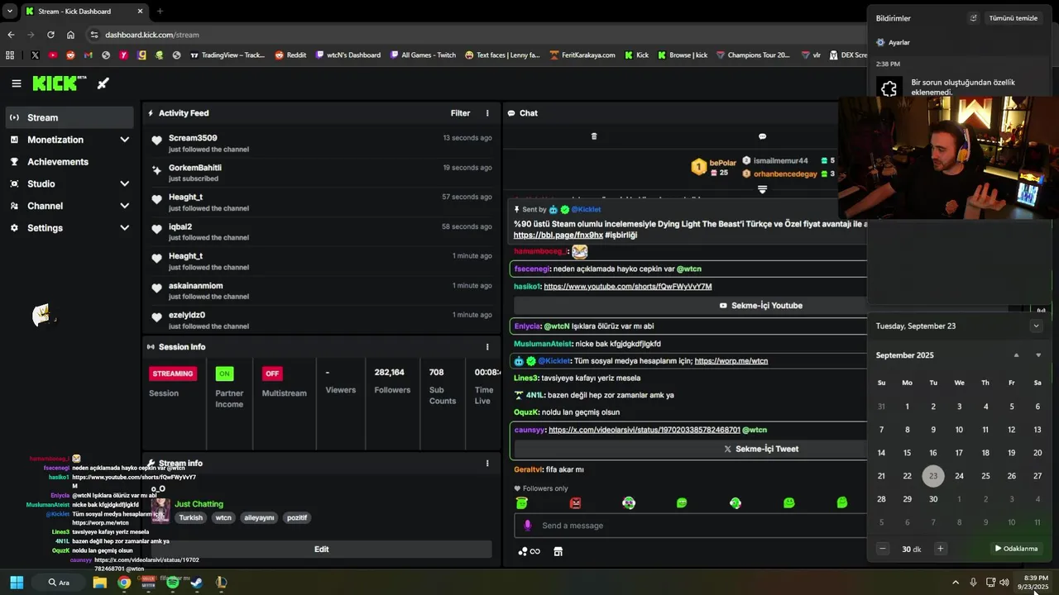
Task: Start the Odaklanma focus session
Action: 1016,549
